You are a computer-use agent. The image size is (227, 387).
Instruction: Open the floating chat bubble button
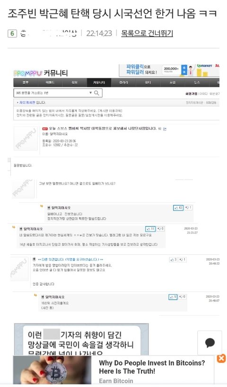[x=210, y=343]
